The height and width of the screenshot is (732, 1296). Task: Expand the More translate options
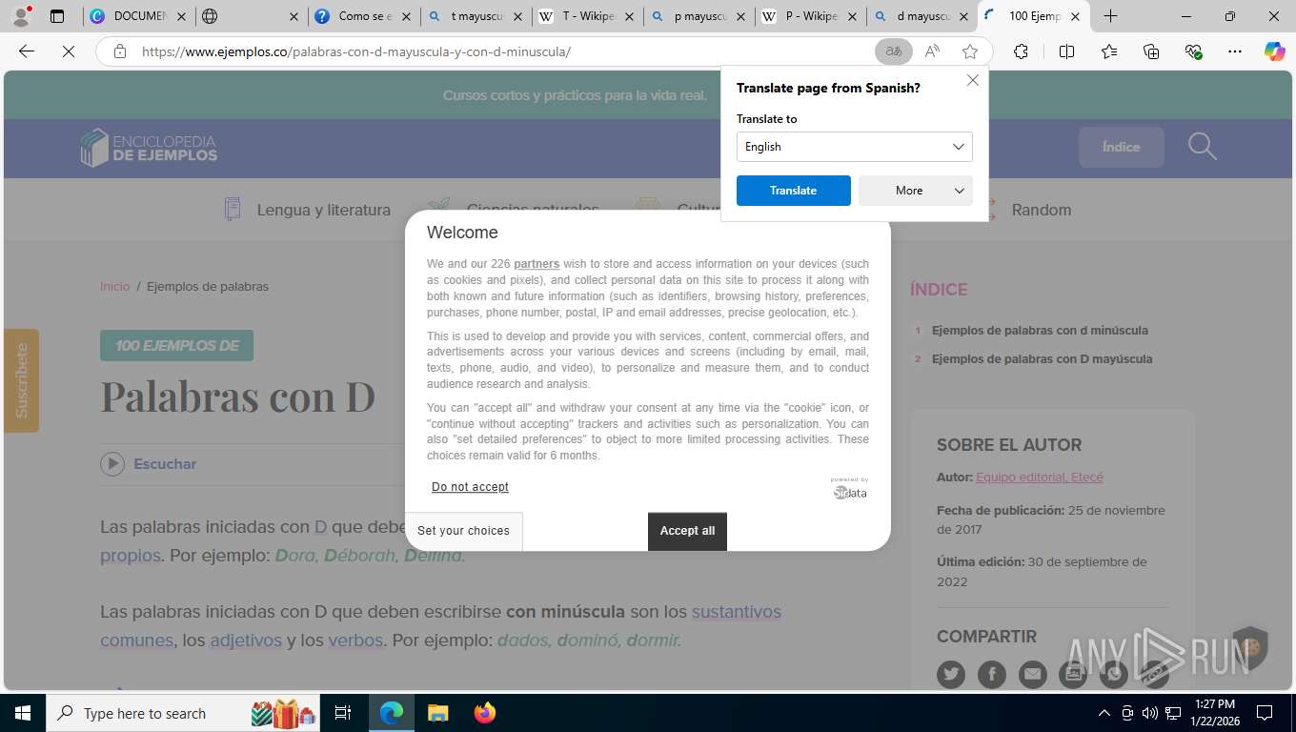tap(915, 191)
